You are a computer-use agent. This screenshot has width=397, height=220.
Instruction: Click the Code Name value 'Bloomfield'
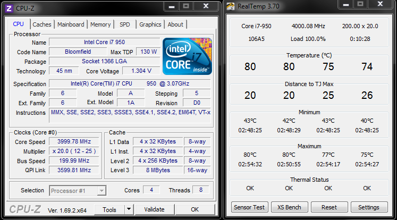click(78, 52)
